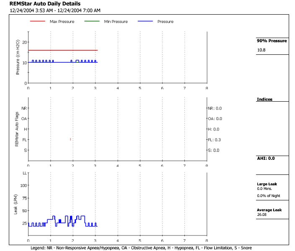Click the 26.08 average leak value
Viewport: 295px width, 251px height.
coord(262,215)
